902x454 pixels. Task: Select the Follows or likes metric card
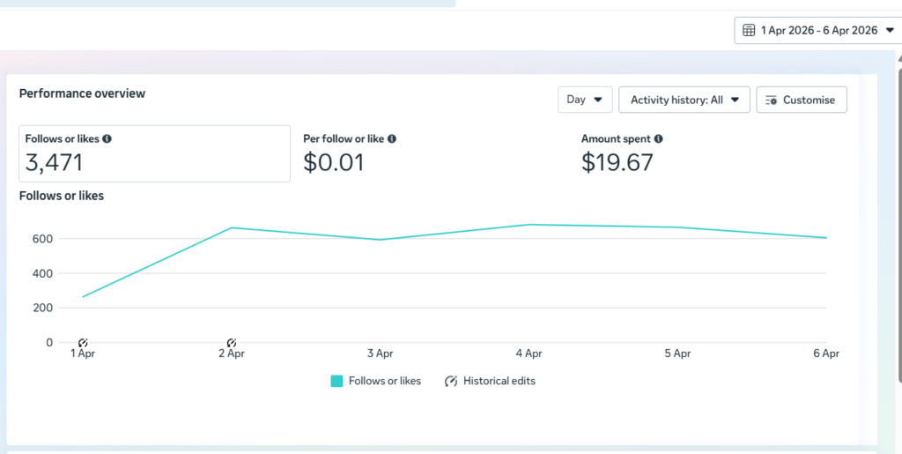(x=155, y=153)
